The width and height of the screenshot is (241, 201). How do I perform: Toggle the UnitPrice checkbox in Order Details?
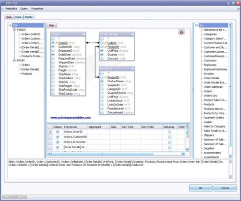click(102, 51)
